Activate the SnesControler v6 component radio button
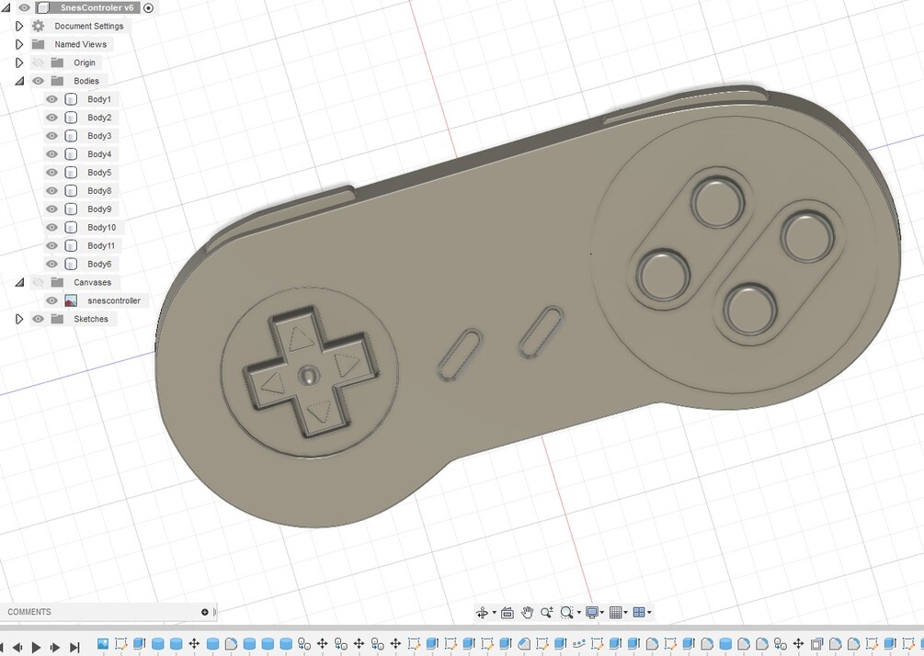The height and width of the screenshot is (656, 924). pyautogui.click(x=149, y=7)
